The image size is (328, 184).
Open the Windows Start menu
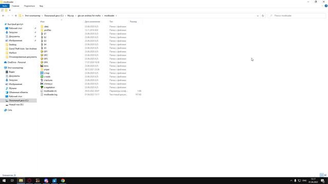point(4,180)
